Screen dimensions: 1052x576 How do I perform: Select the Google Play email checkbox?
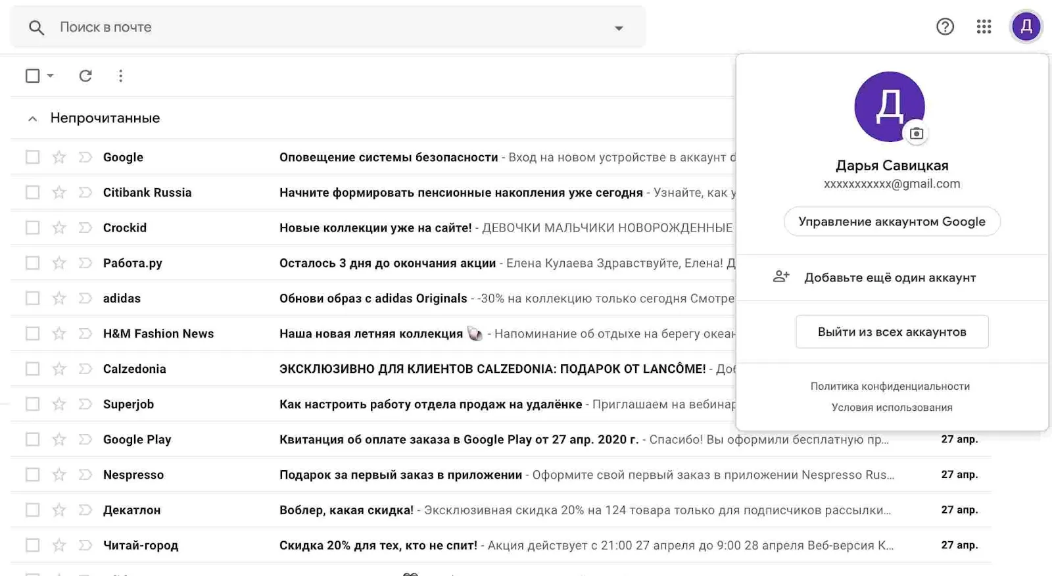click(x=32, y=439)
